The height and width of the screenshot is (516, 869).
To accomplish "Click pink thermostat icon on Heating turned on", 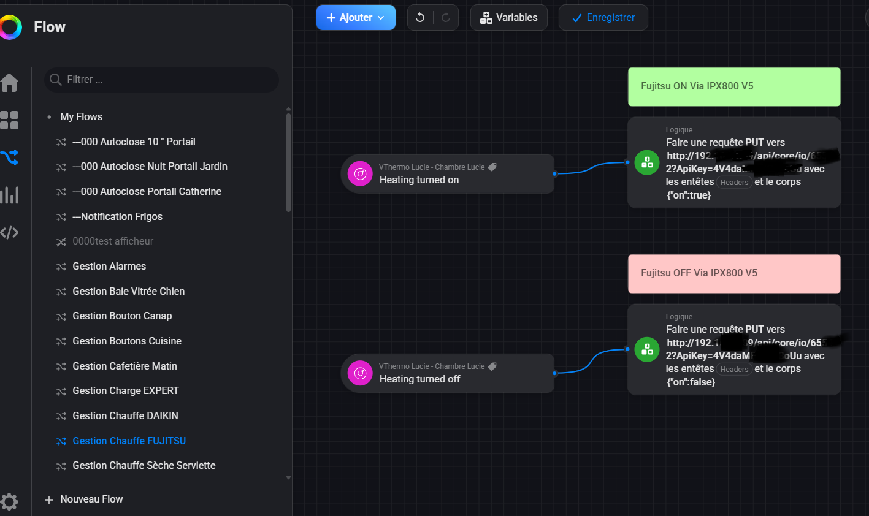I will point(360,174).
